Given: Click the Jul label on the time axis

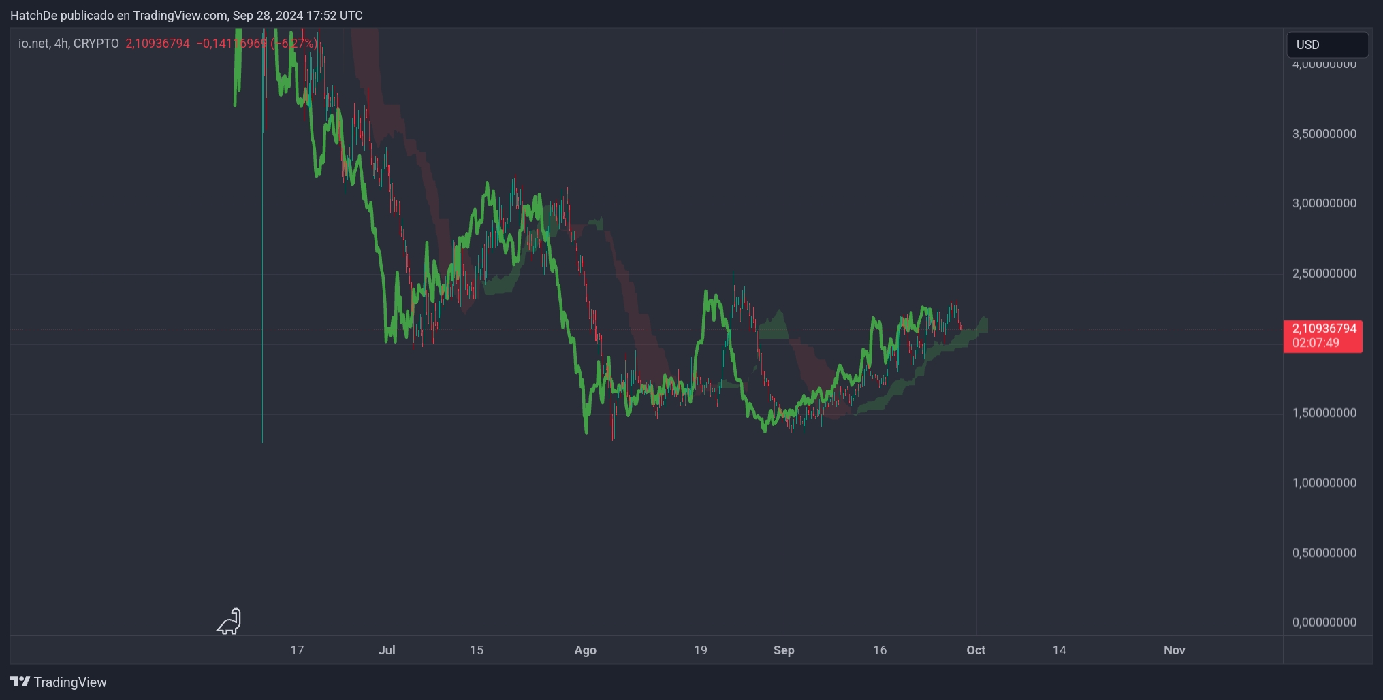Looking at the screenshot, I should [x=387, y=650].
